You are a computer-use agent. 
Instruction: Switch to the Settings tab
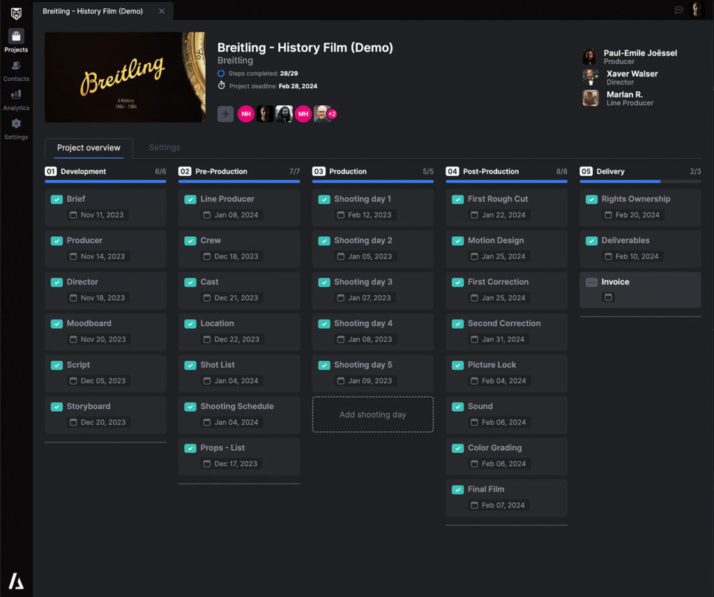coord(165,148)
